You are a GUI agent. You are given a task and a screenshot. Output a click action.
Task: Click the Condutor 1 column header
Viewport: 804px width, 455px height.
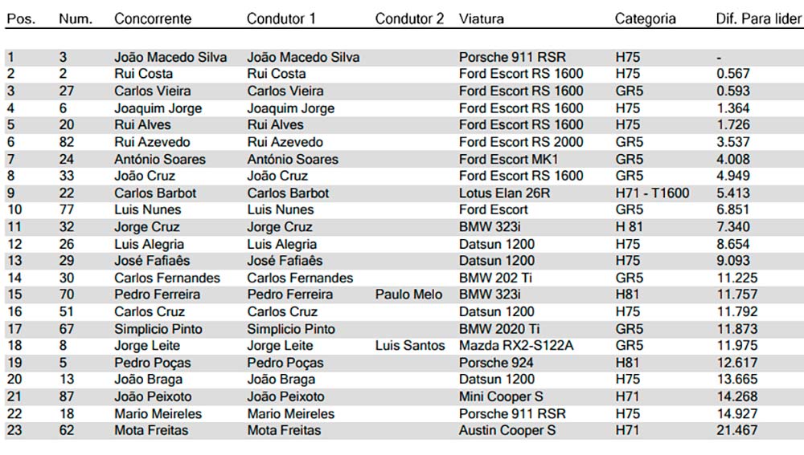pyautogui.click(x=281, y=18)
